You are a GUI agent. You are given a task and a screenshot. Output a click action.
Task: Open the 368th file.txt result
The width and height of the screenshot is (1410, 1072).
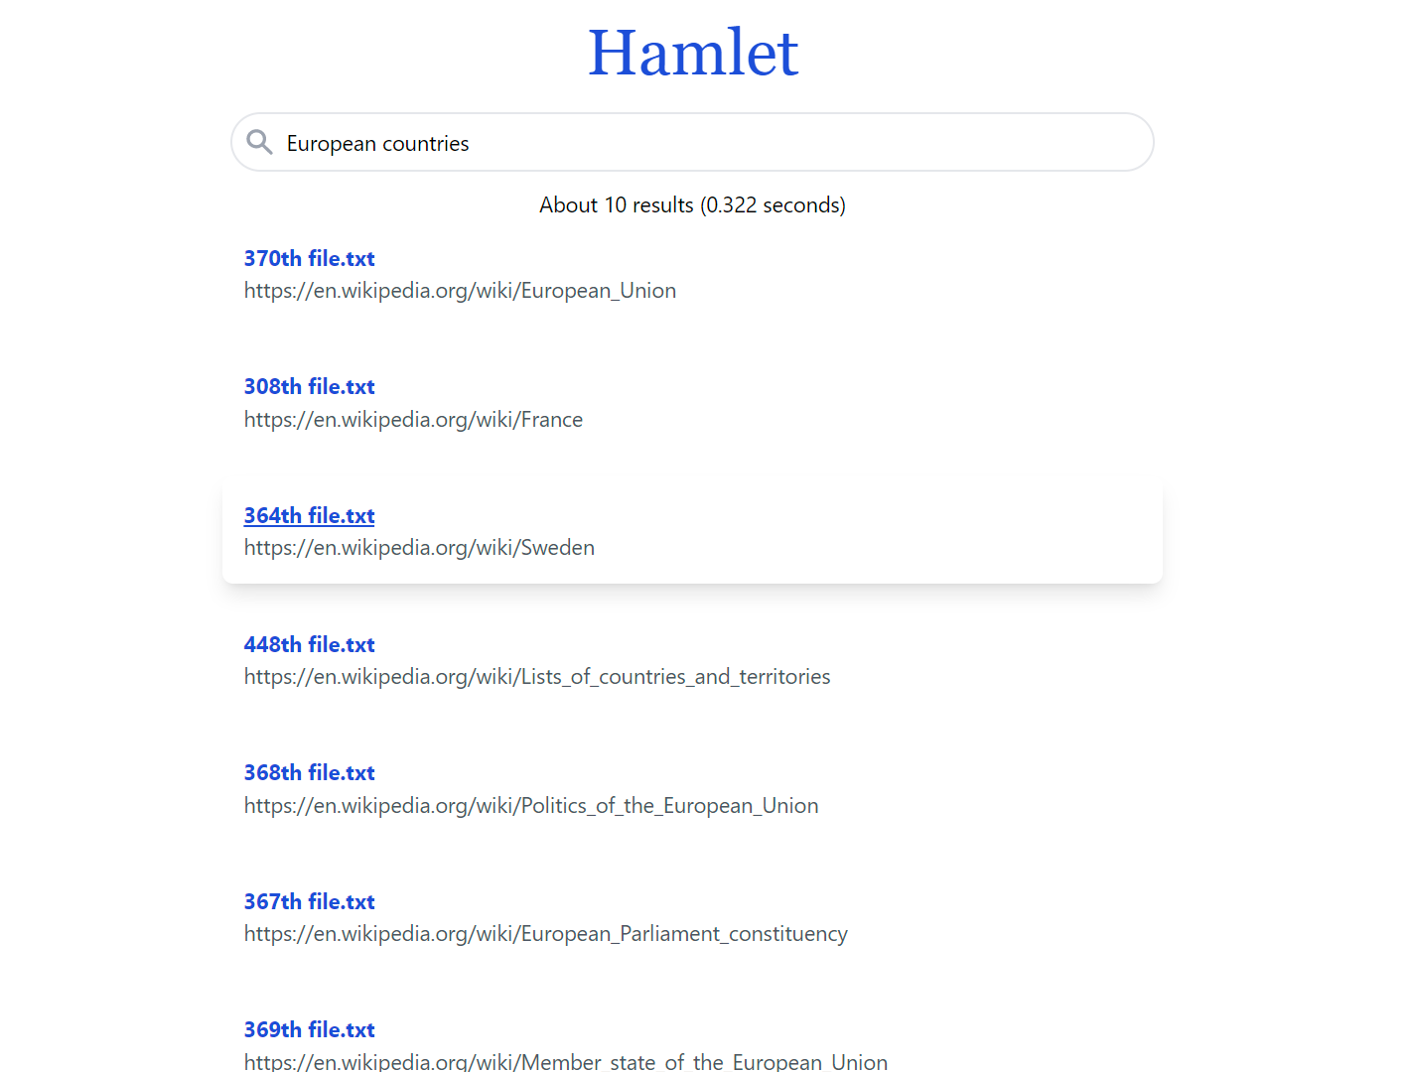pos(309,772)
